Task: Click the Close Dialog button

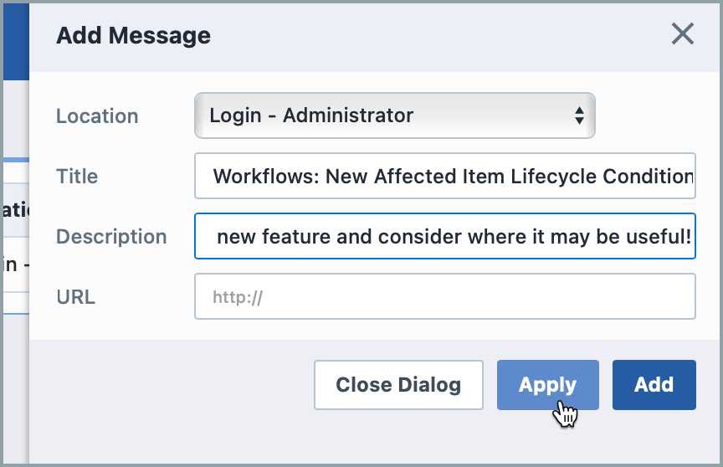Action: (x=398, y=385)
